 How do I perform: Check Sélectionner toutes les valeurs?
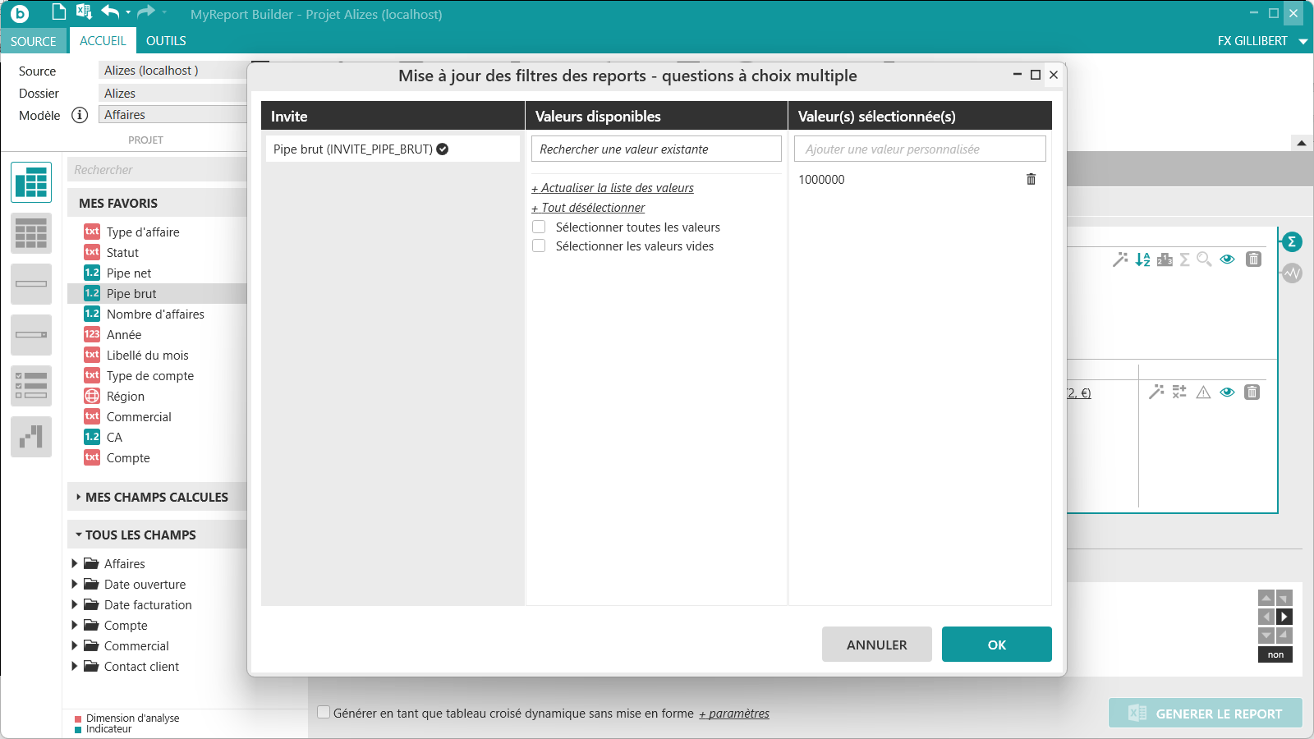click(x=539, y=227)
